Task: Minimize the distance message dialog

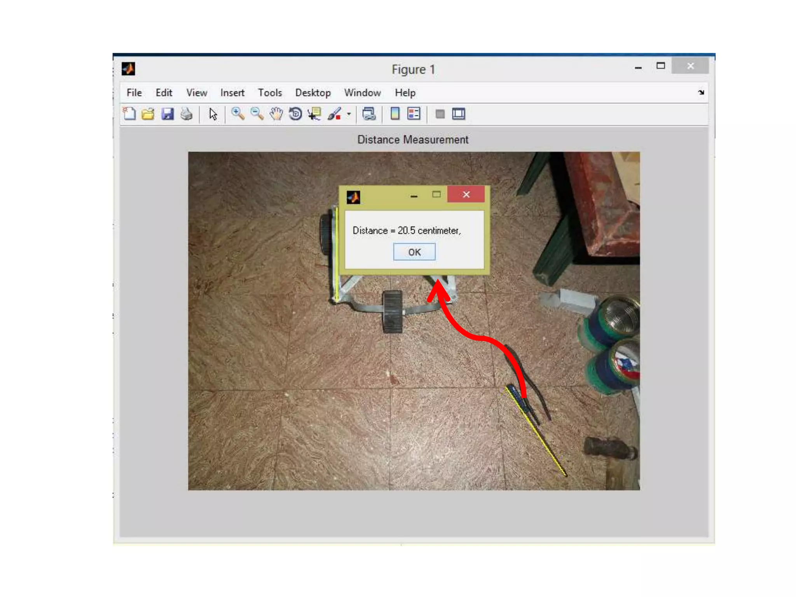Action: 414,196
